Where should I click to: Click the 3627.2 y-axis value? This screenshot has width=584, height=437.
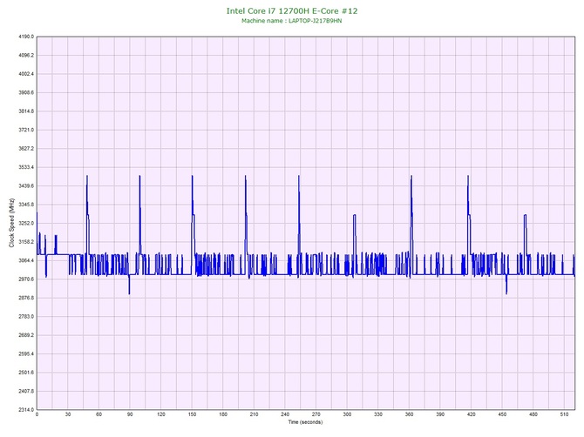[x=26, y=149]
